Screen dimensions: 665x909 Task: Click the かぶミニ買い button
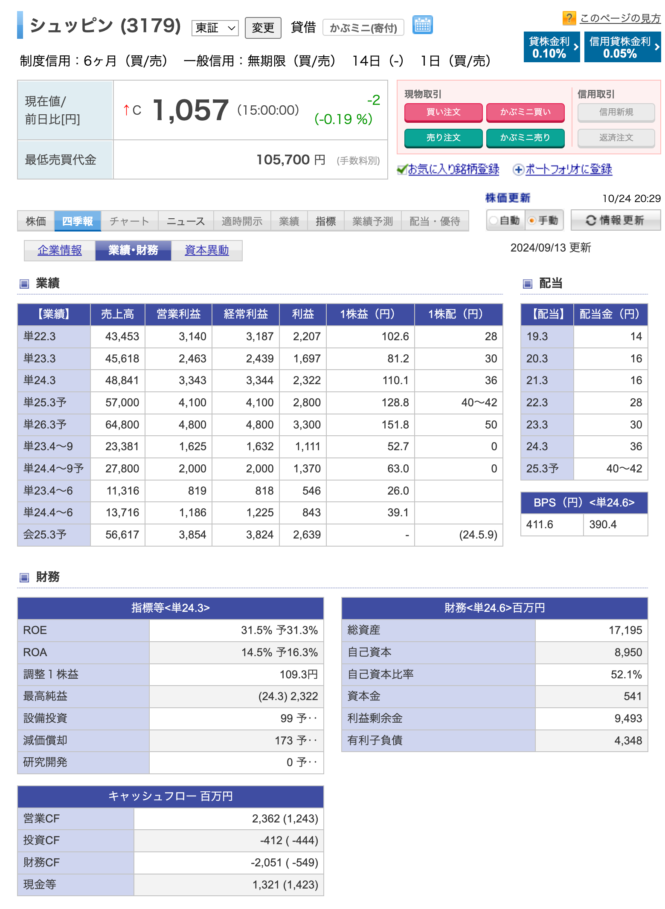(526, 112)
